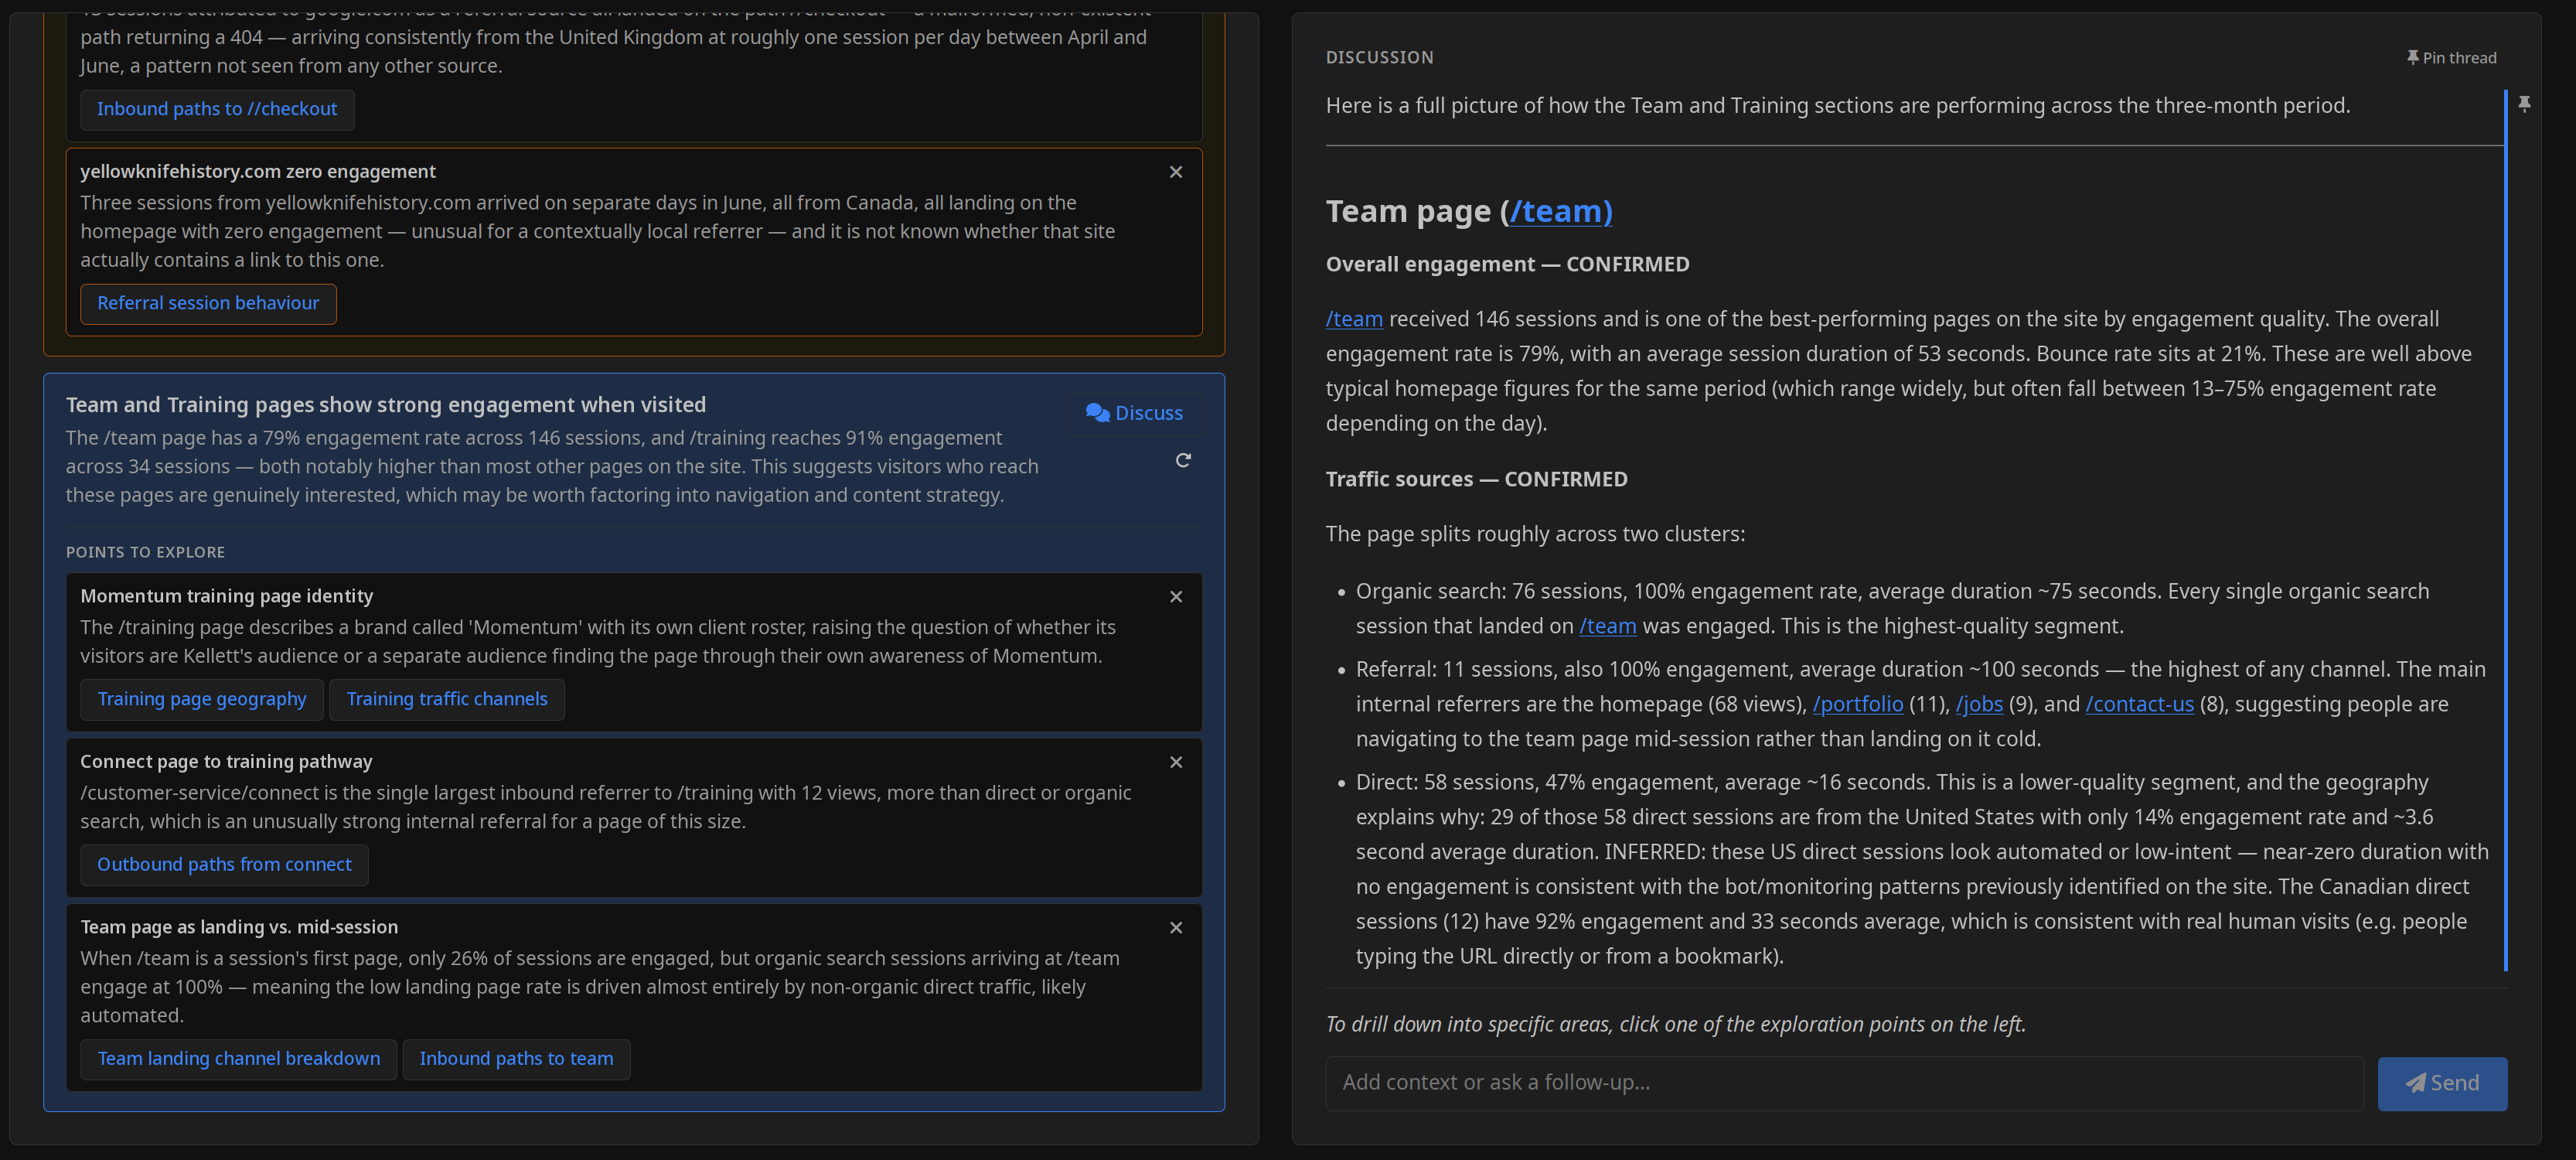Click the discussion panel's blue scrollbar
2576x1160 pixels.
click(2505, 530)
